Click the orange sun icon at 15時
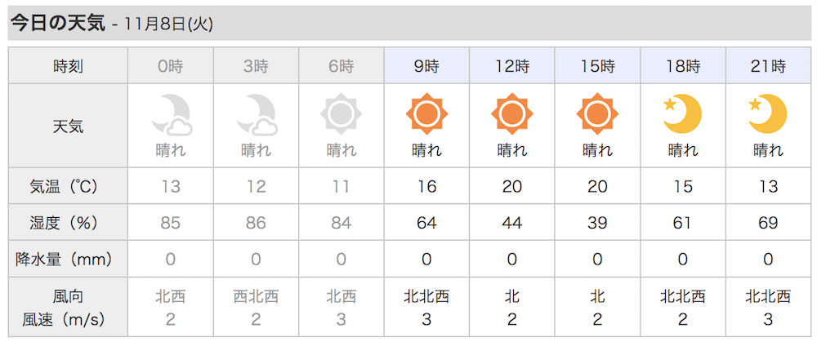This screenshot has width=817, height=342. pos(598,113)
